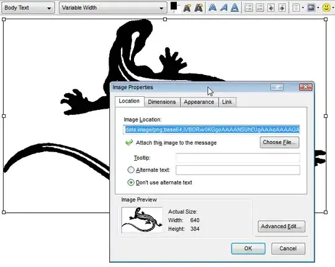
Task: Click the Image Location label
Action: click(143, 120)
